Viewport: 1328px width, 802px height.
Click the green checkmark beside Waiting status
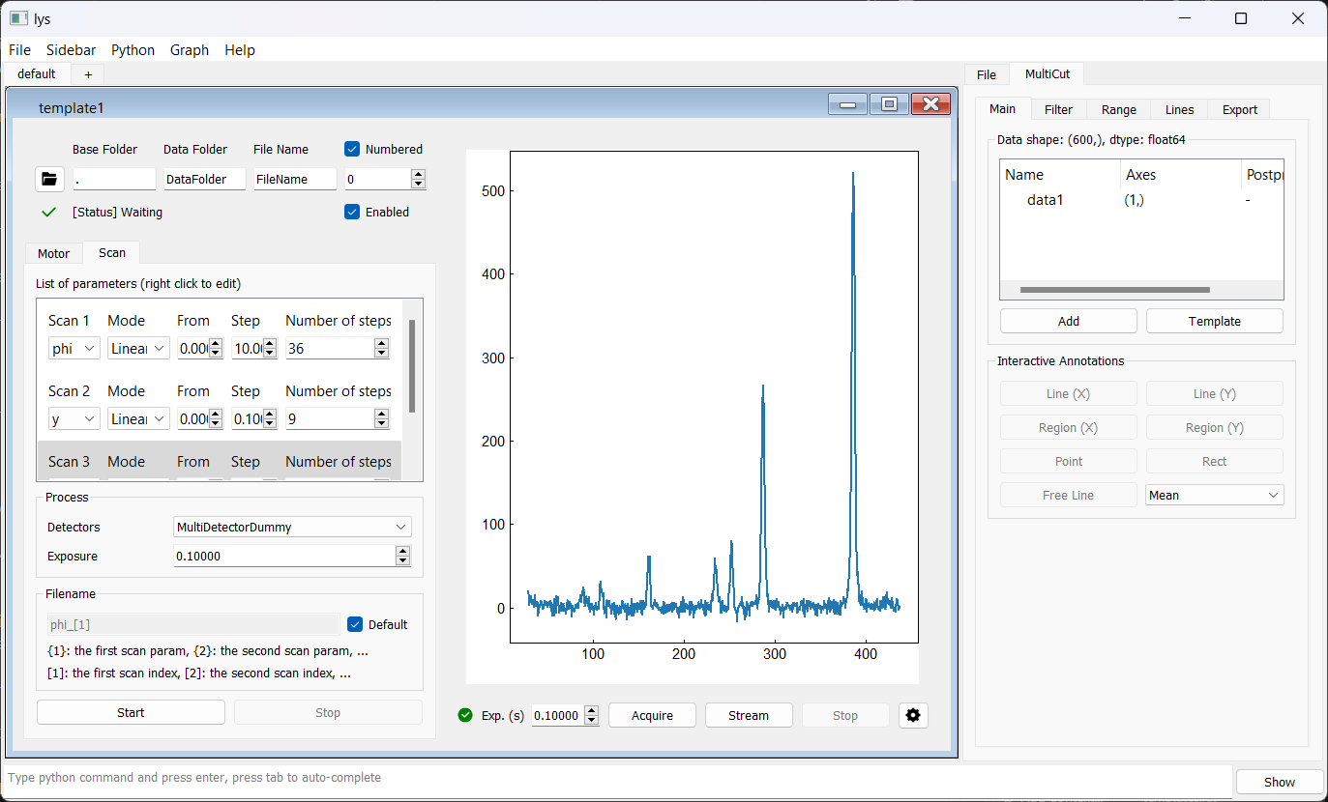pyautogui.click(x=49, y=212)
